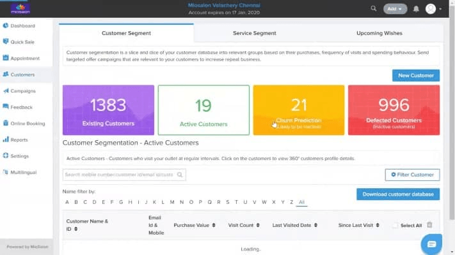455x255 pixels.
Task: Click the Filter Customer button
Action: tap(412, 175)
